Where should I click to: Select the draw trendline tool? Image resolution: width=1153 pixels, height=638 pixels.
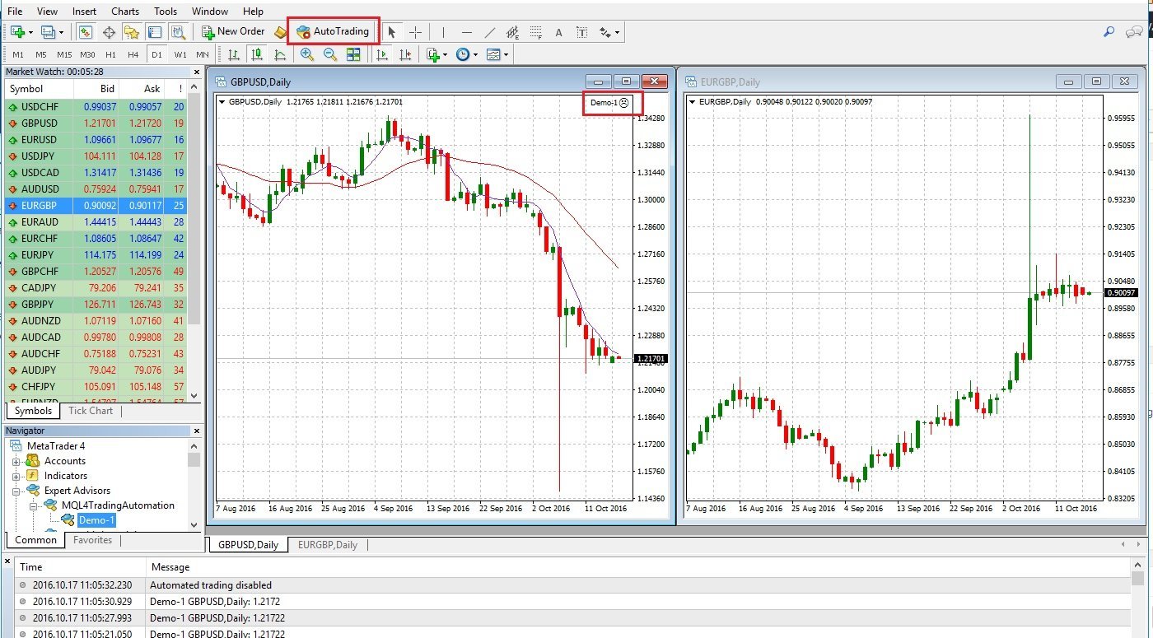490,32
